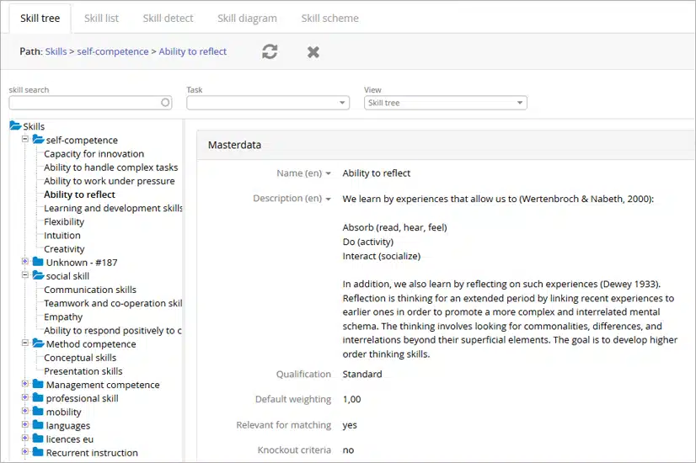Collapse the self-competence tree node
The image size is (696, 463).
(x=25, y=140)
